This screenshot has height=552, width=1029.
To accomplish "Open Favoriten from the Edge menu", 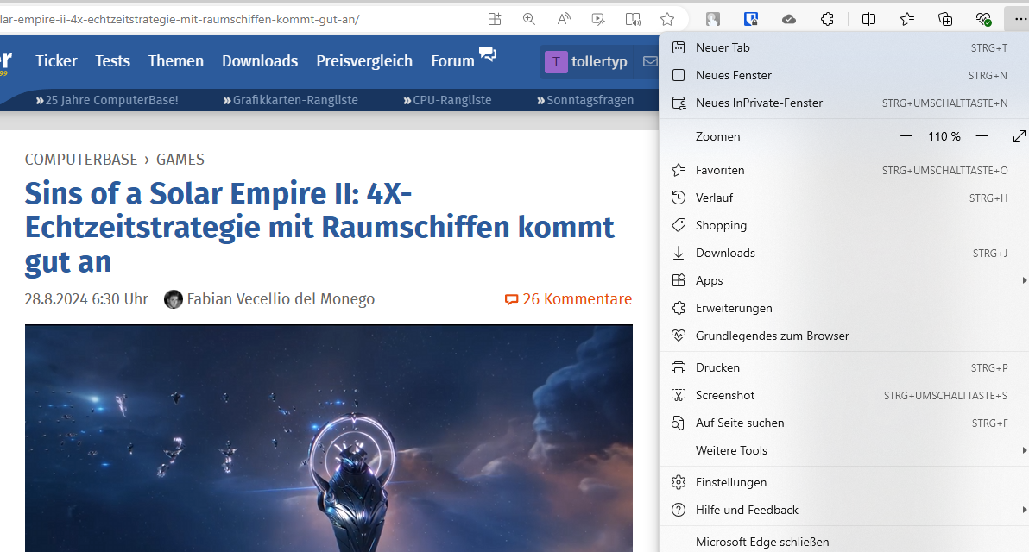I will click(x=844, y=171).
